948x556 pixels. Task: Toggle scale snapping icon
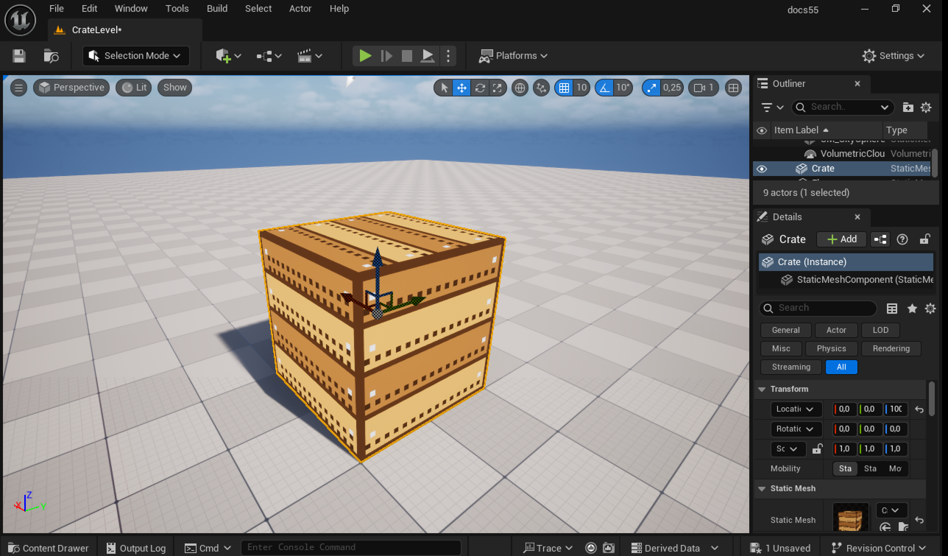651,88
